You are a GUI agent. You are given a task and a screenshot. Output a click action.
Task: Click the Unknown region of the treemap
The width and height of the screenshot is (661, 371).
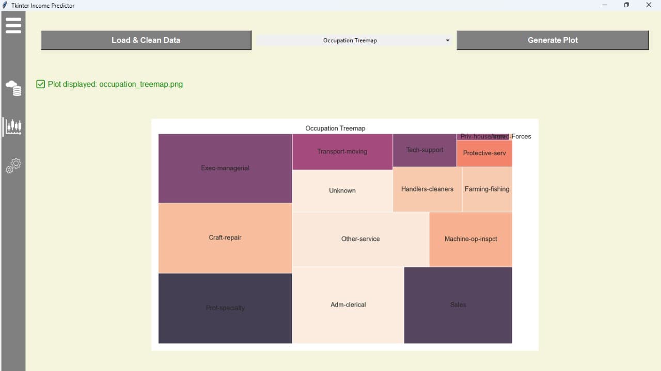coord(342,190)
